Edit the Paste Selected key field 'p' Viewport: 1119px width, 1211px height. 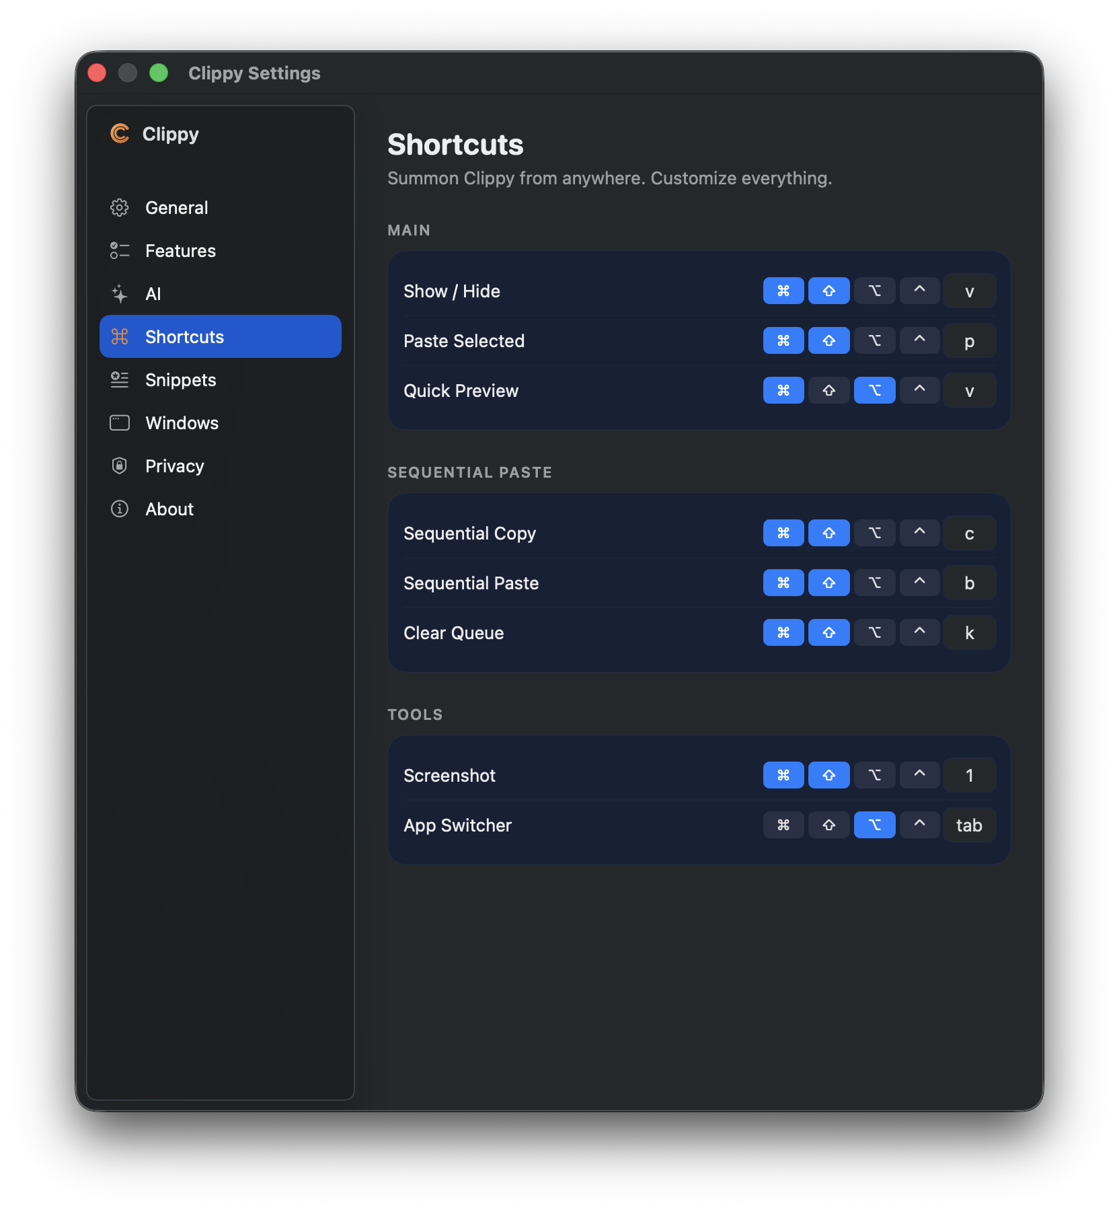click(x=970, y=341)
